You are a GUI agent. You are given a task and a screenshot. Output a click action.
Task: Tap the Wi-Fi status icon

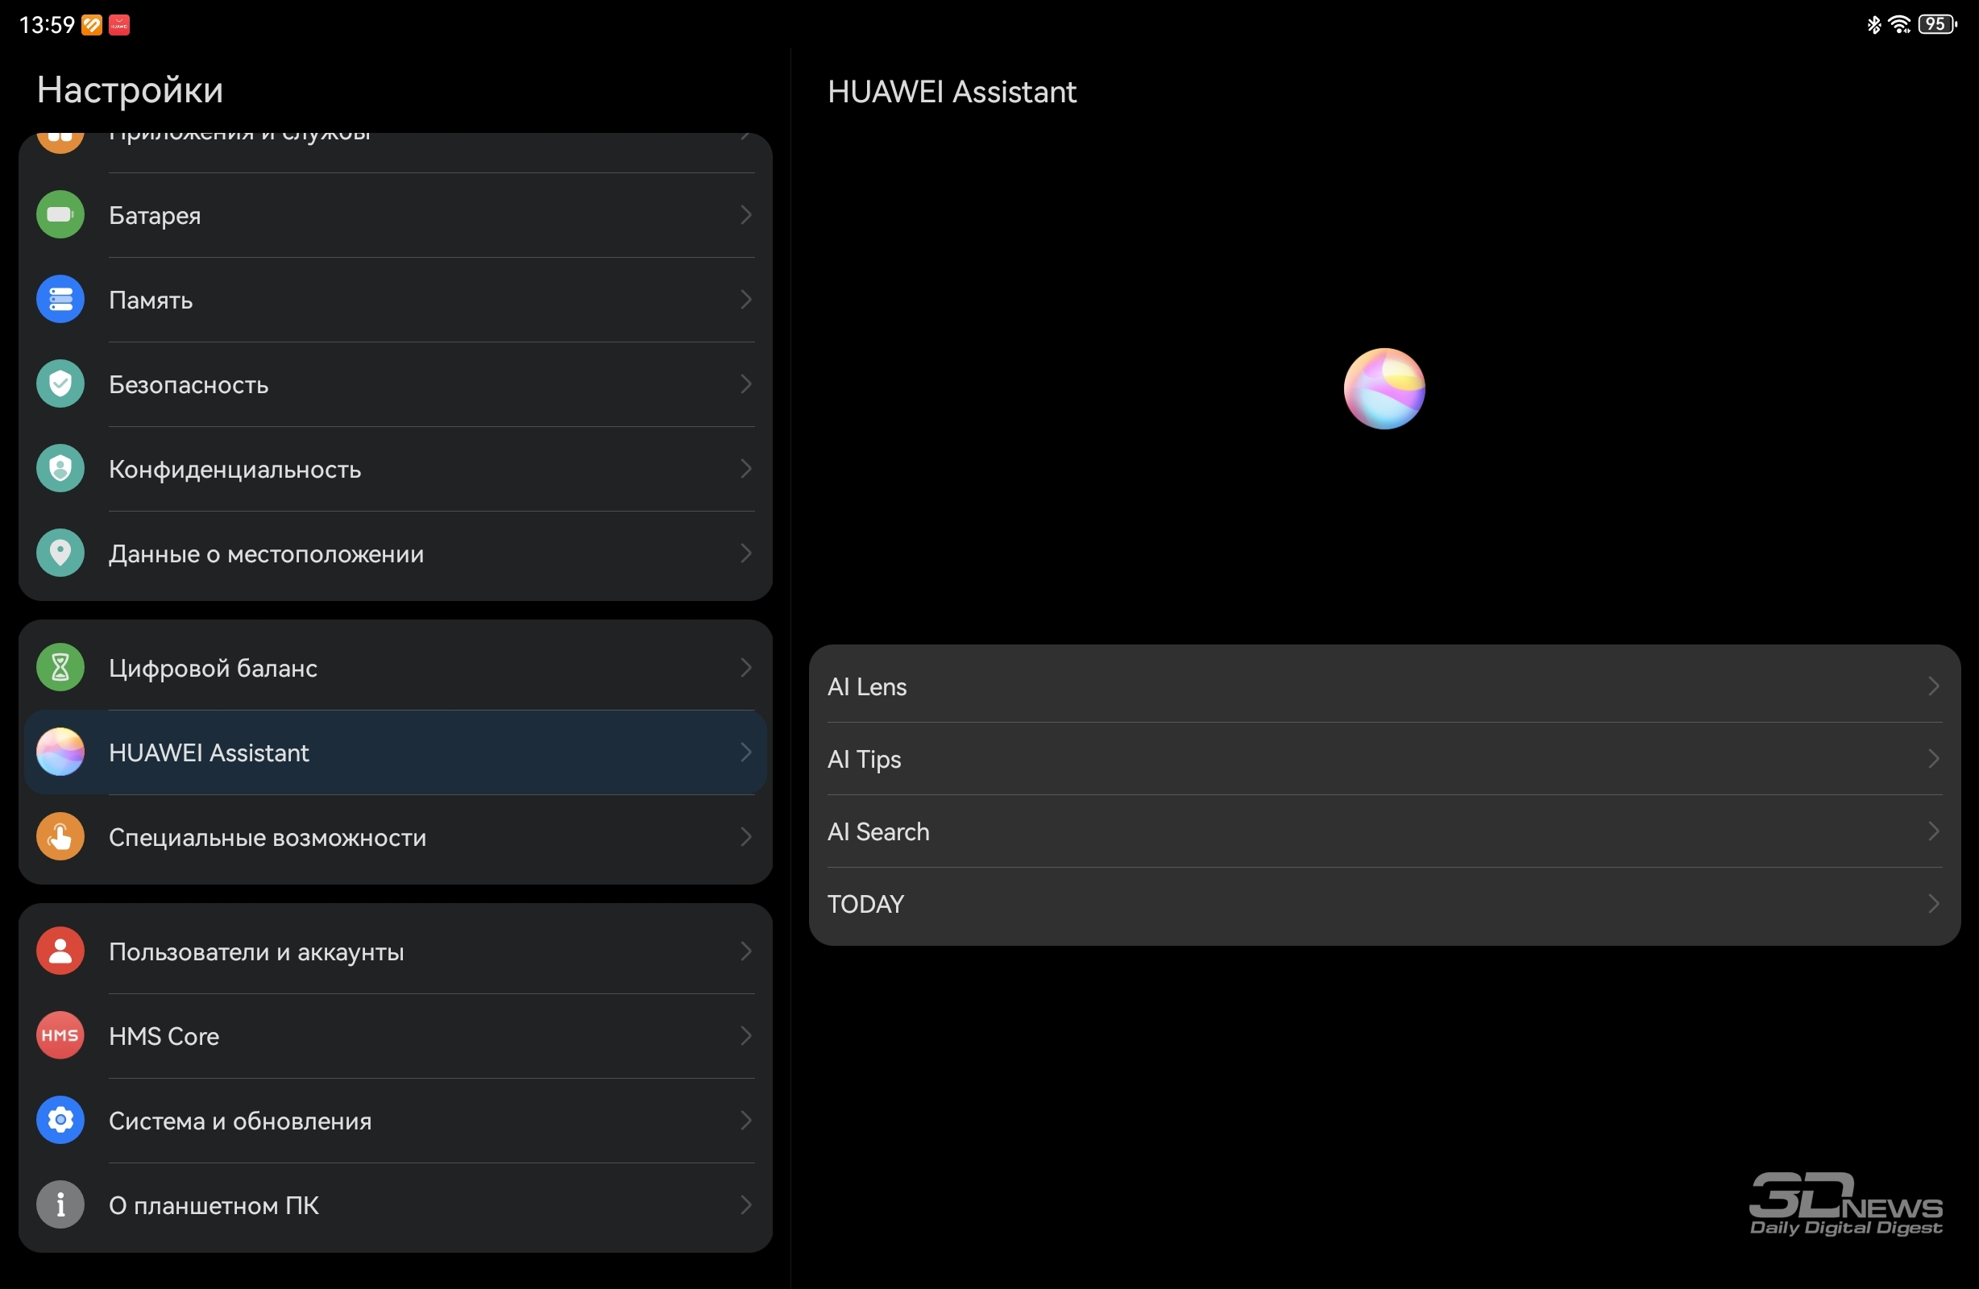(x=1899, y=25)
